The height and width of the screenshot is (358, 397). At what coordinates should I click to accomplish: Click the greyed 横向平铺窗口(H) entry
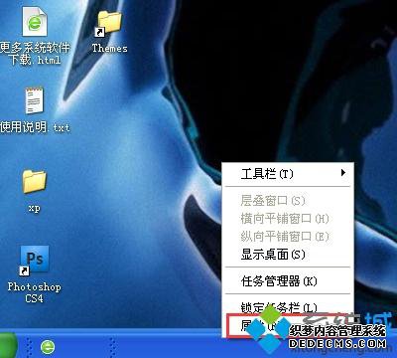tap(287, 218)
